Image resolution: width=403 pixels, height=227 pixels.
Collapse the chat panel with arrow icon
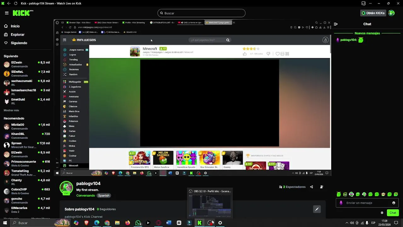click(x=336, y=24)
